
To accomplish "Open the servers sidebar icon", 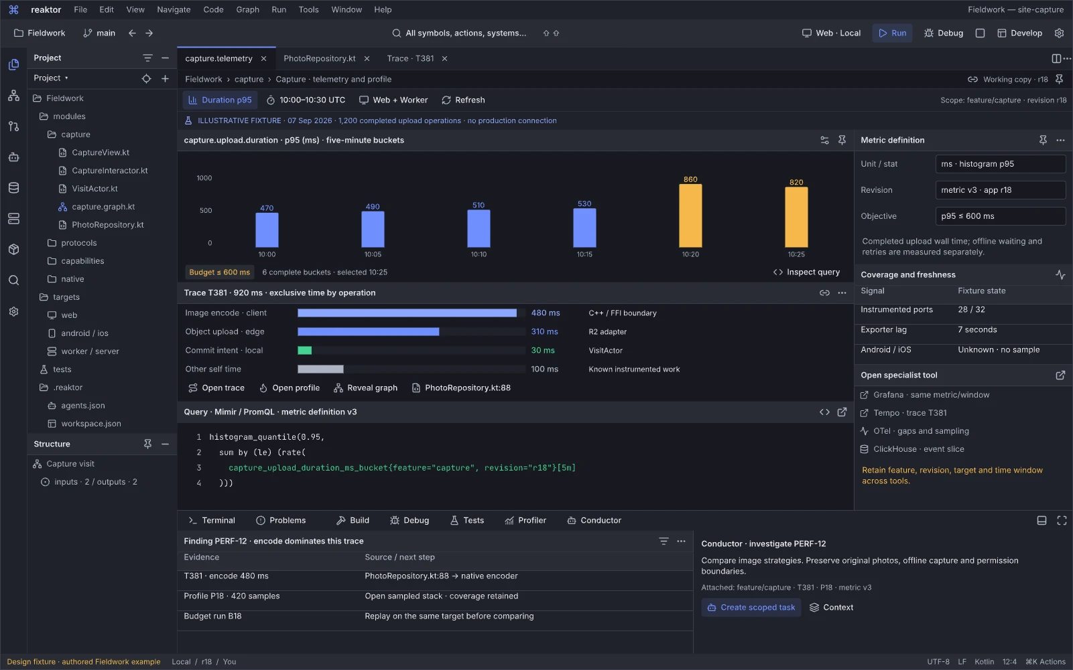I will (x=13, y=219).
